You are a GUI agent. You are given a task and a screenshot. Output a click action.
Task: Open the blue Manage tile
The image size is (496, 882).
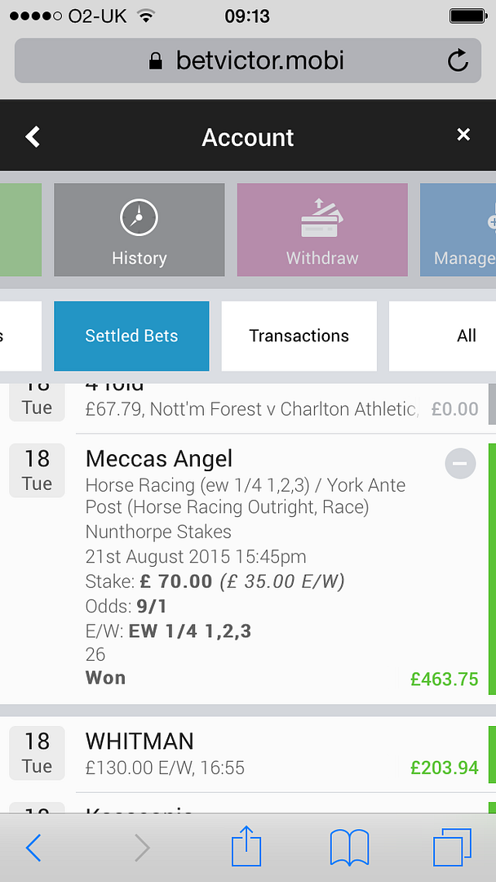point(458,229)
